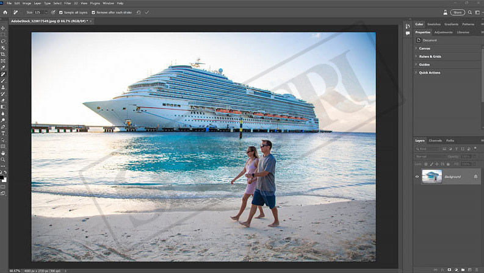Select the Eyedropper tool
This screenshot has height=273, width=484.
[x=3, y=67]
